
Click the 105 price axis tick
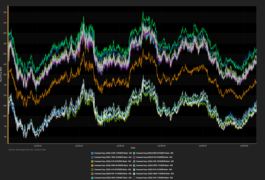click(5, 105)
